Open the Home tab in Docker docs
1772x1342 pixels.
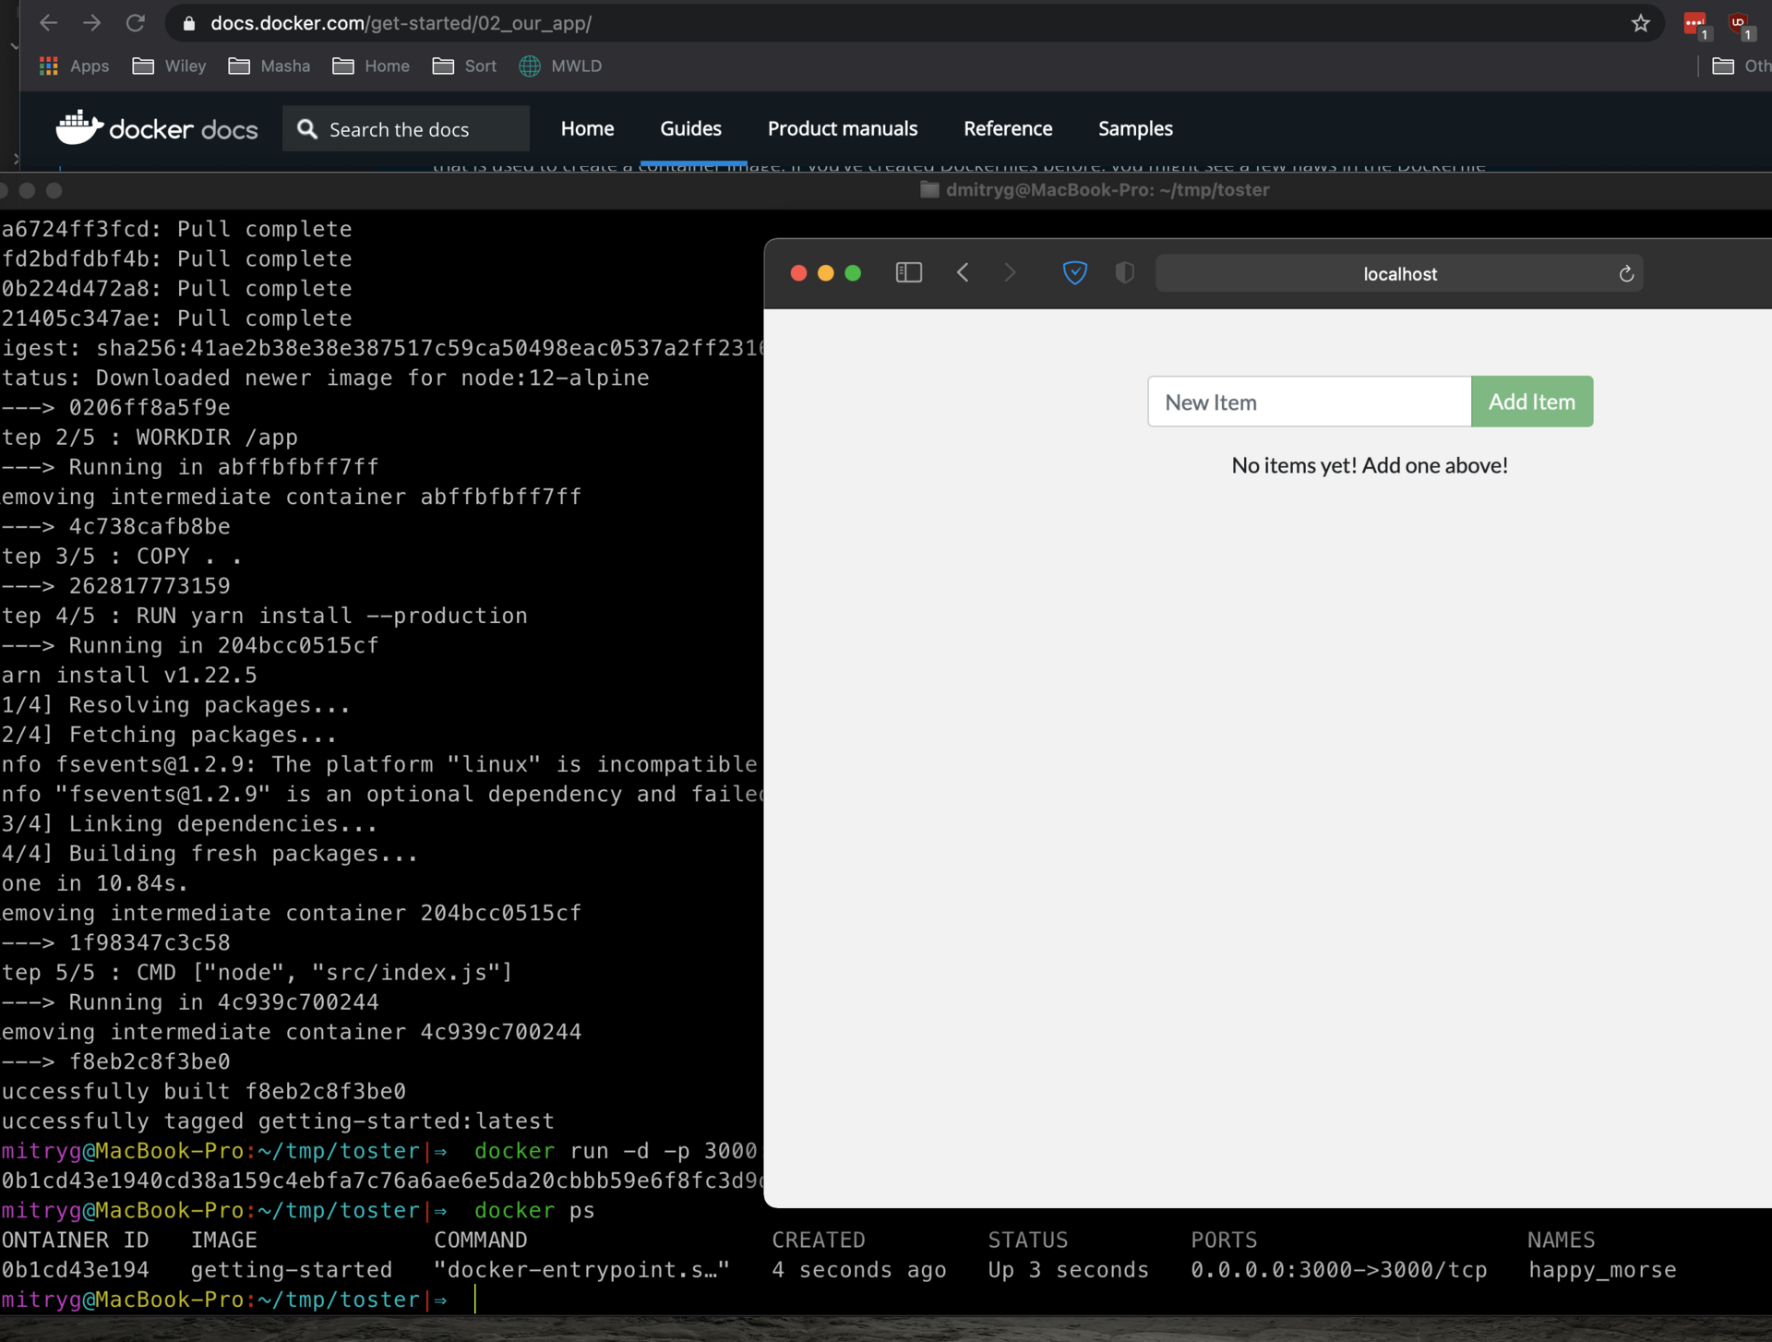coord(587,128)
